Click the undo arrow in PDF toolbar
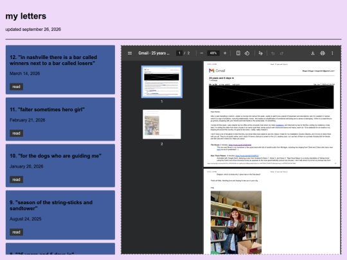This screenshot has width=347, height=260. (273, 53)
